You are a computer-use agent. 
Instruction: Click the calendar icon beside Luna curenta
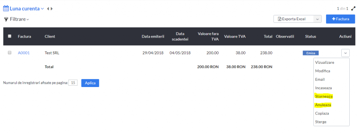6,9
